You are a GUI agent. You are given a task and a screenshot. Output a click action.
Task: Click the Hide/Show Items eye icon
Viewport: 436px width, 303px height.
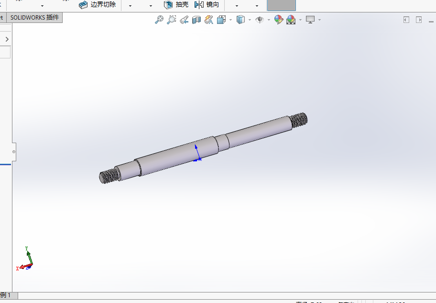coord(260,20)
